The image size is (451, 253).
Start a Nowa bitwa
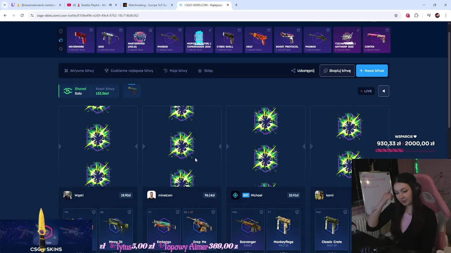pyautogui.click(x=372, y=71)
